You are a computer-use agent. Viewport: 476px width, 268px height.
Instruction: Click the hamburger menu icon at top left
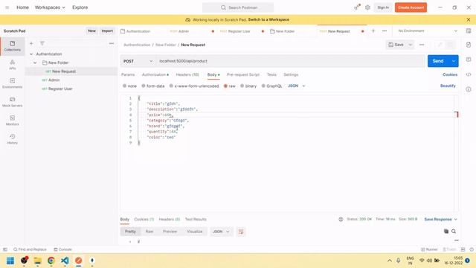(7, 7)
